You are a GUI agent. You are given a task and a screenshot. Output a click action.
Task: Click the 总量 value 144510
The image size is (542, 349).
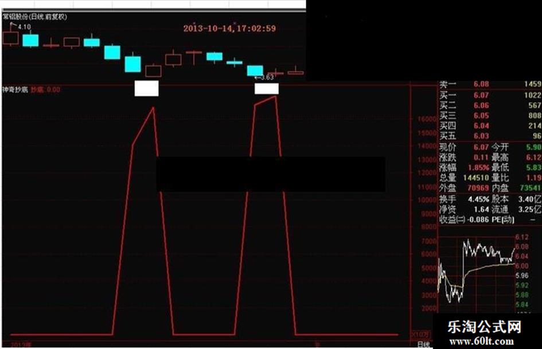[x=476, y=178]
